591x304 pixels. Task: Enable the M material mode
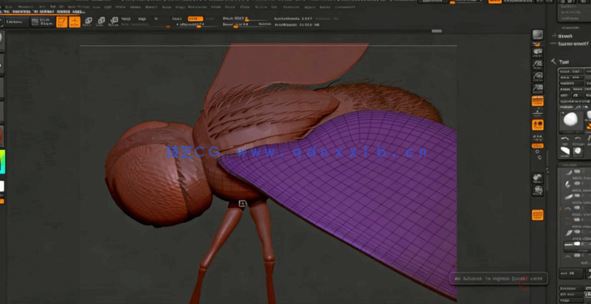156,19
